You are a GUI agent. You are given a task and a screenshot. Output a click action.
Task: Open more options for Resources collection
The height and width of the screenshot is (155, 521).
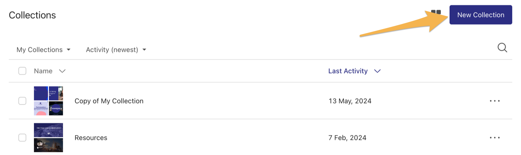point(494,138)
